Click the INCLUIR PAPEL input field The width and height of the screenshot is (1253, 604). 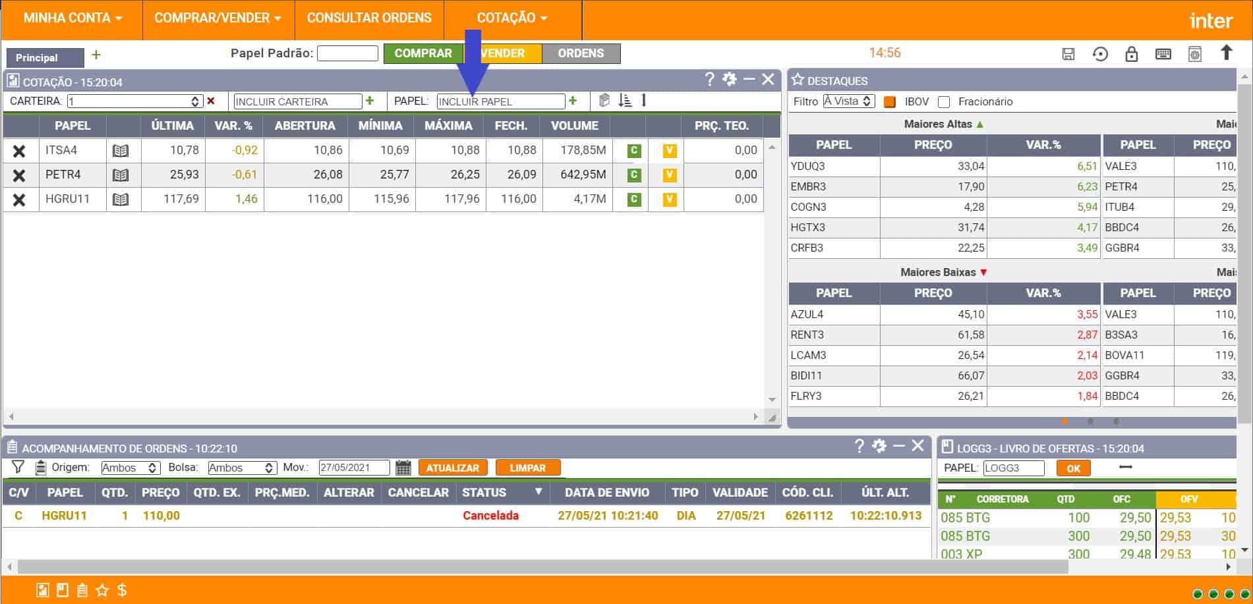coord(500,101)
